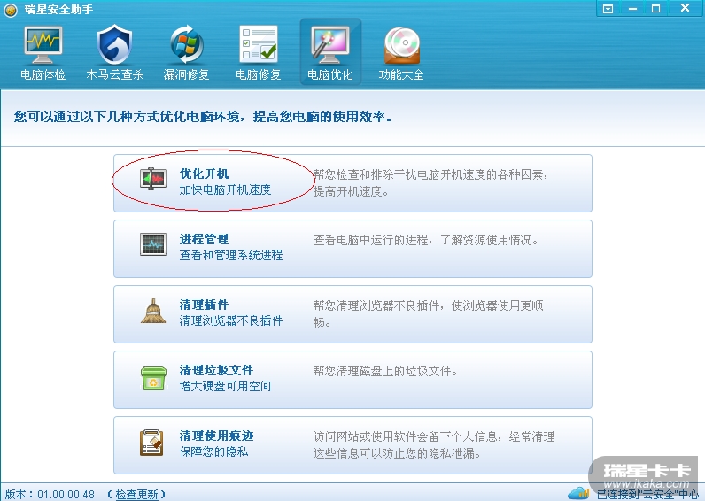Image resolution: width=705 pixels, height=501 pixels.
Task: Click the 检查更新 link
Action: (136, 495)
